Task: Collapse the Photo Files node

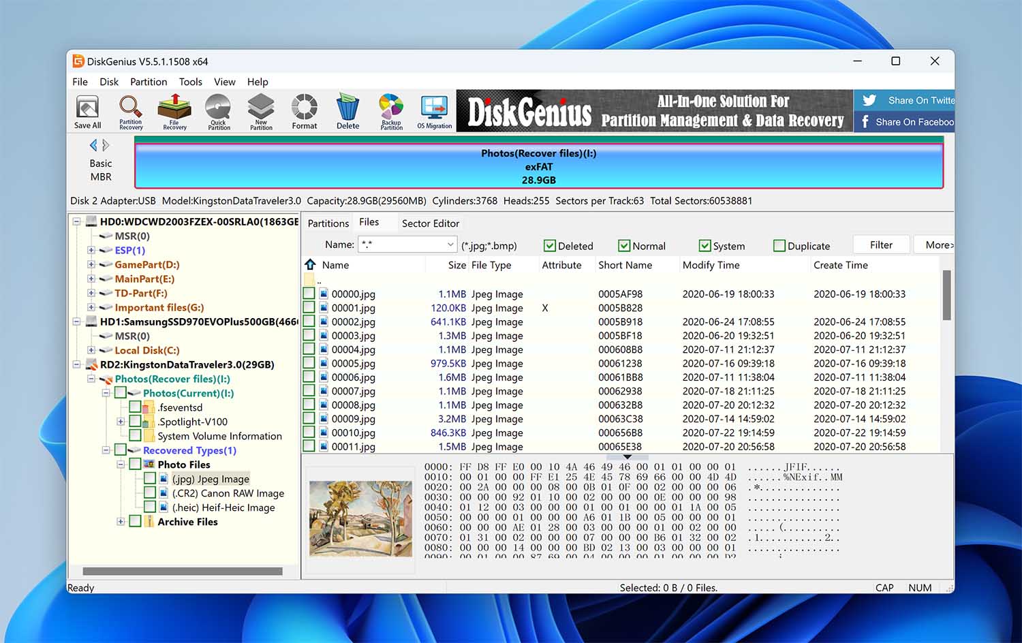Action: [121, 465]
